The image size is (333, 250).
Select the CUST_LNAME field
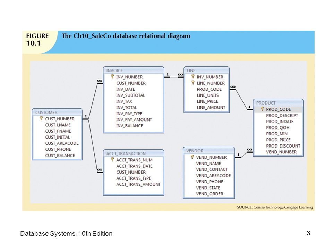[x=58, y=125]
